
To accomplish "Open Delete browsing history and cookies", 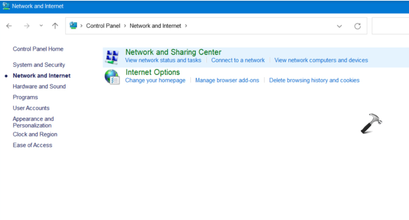I will [314, 80].
